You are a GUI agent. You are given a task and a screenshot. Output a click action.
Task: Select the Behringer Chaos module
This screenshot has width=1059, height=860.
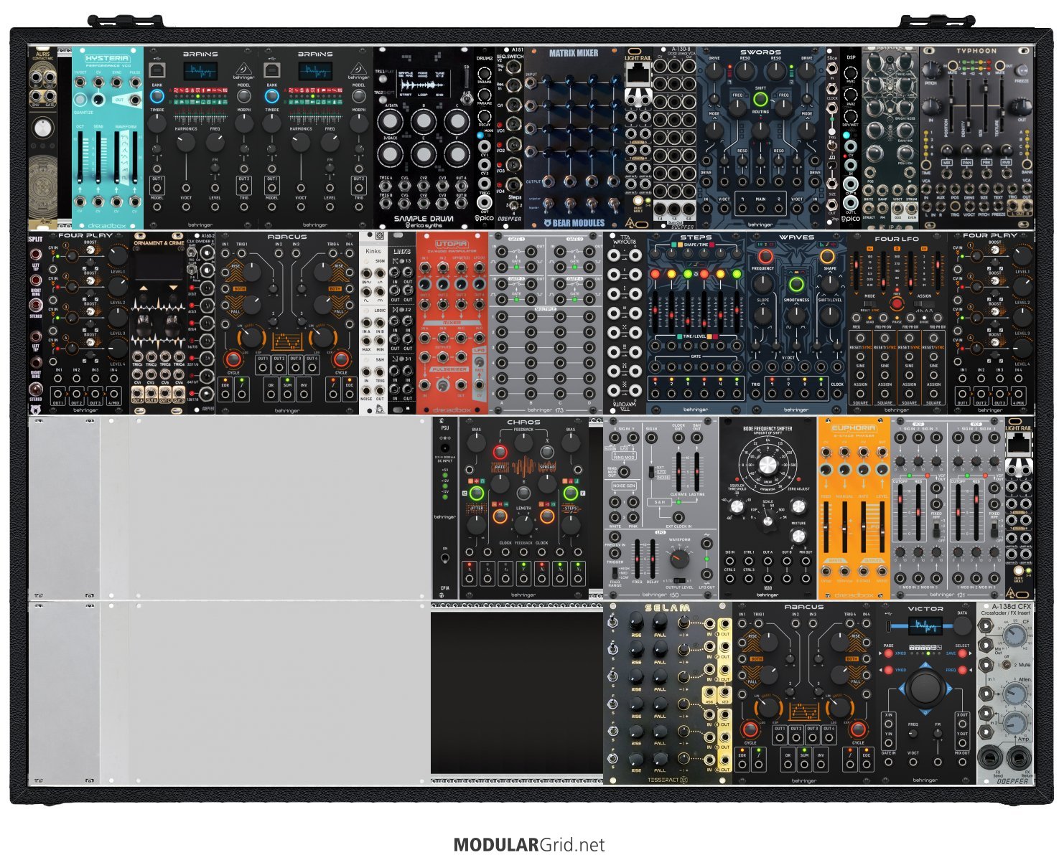(523, 507)
